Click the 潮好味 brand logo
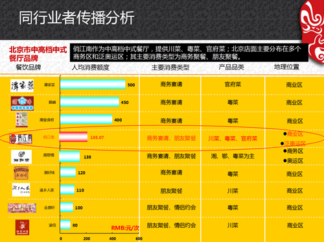324x242 pixels. click(21, 173)
